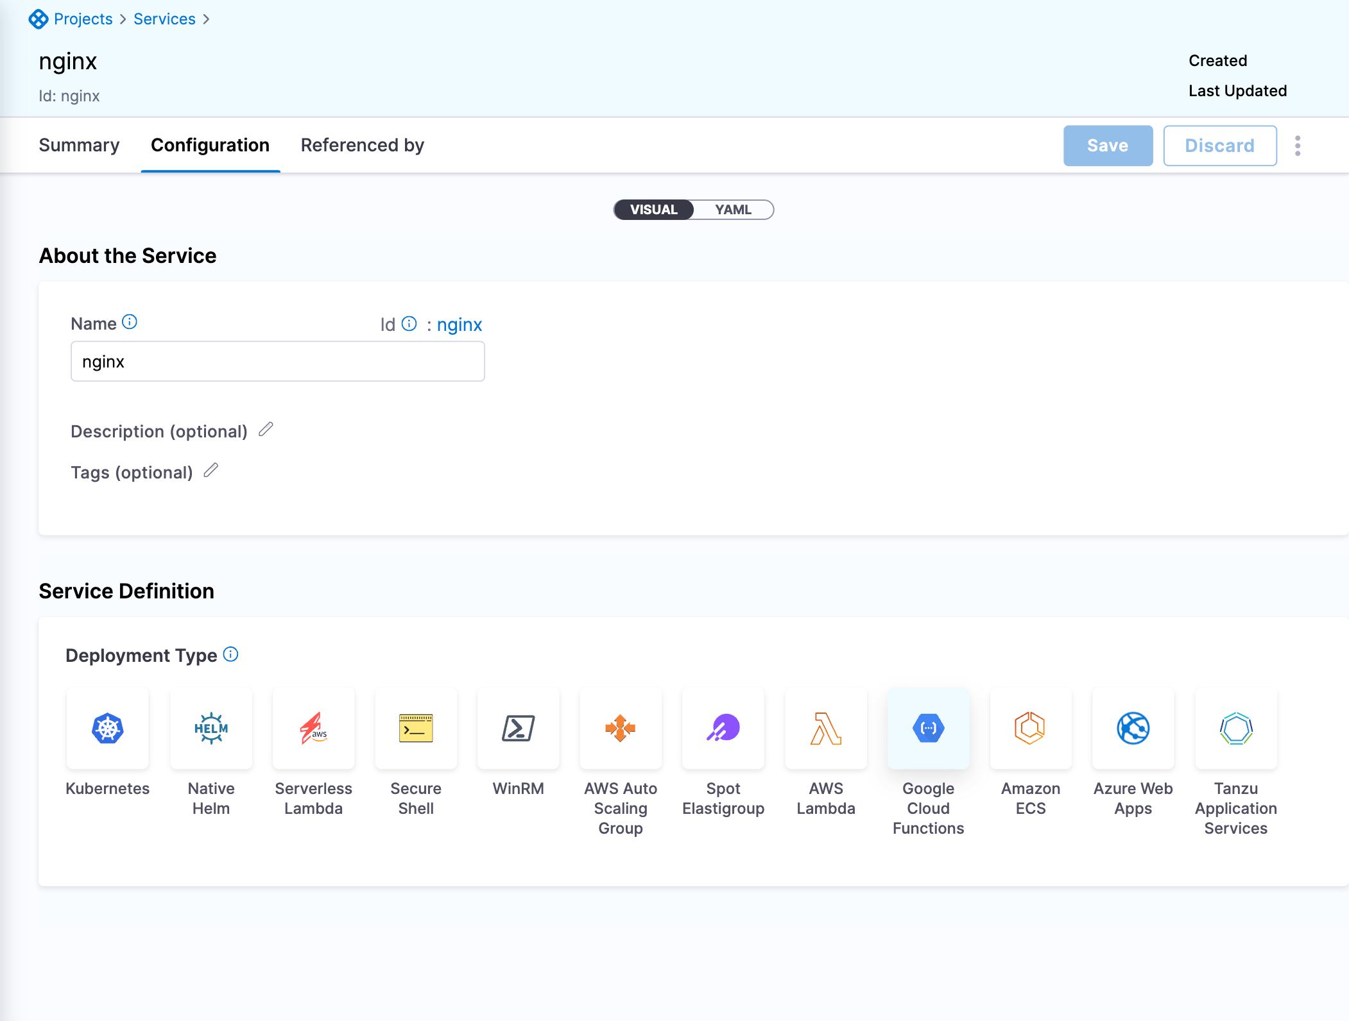
Task: Select AWS Auto Scaling Group icon
Action: coord(621,729)
